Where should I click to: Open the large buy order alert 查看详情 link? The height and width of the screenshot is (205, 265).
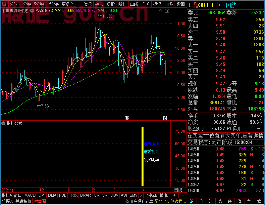coord(253,136)
